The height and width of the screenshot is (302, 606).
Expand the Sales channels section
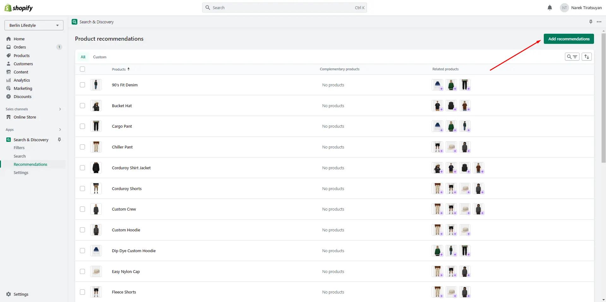coord(60,109)
